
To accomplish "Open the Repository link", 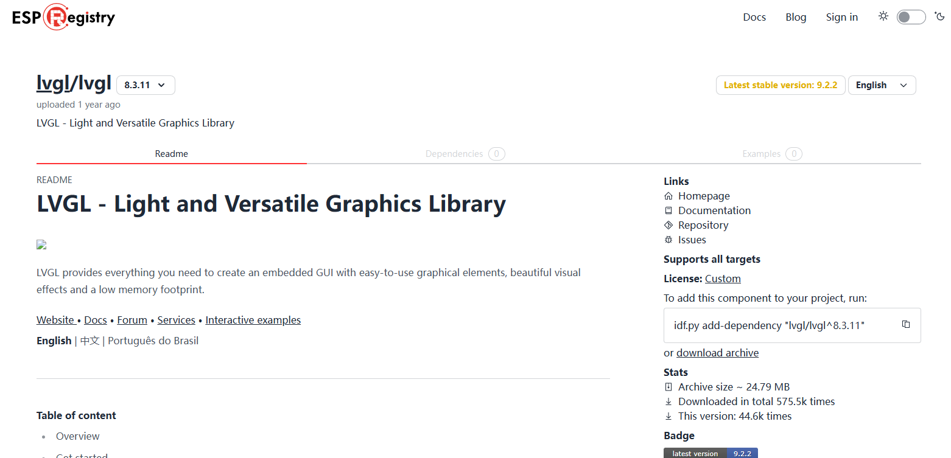I will click(703, 225).
